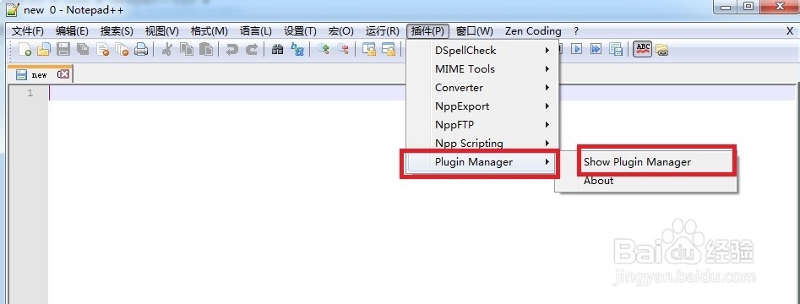Screen dimensions: 800x304
Task: Choose About in Plugin Manager submenu
Action: pos(646,181)
